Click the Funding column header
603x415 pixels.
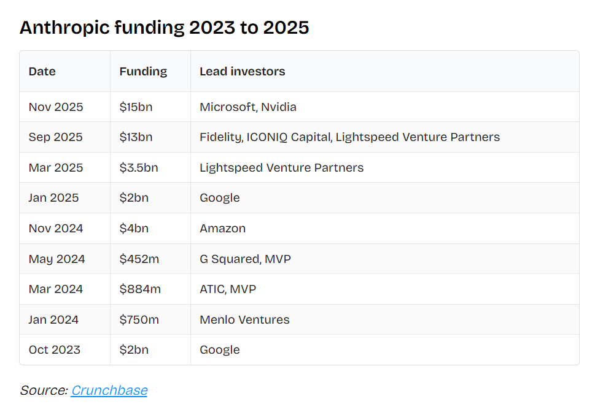coord(143,71)
